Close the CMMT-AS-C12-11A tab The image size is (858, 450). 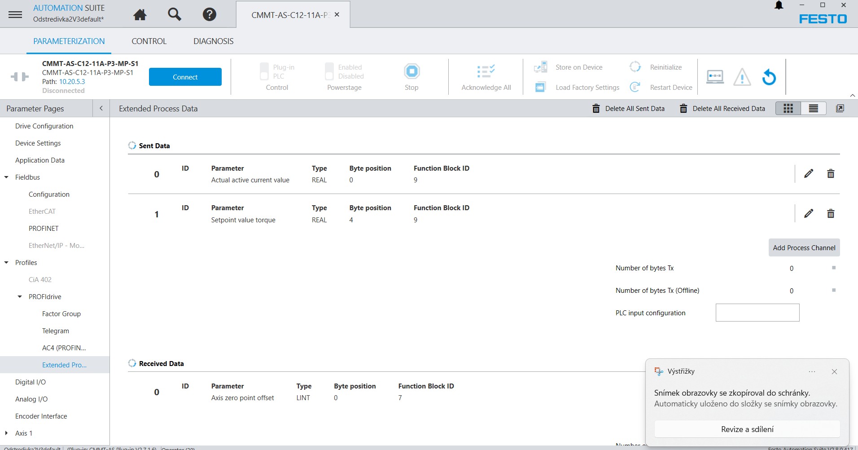[337, 14]
